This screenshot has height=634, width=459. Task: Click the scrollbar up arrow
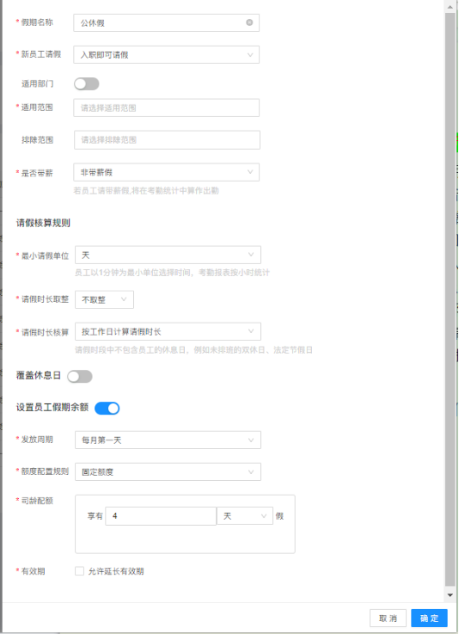[x=450, y=7]
